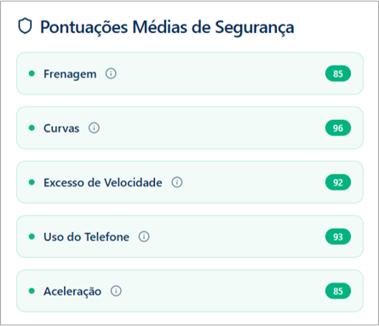Click the green dot before Frenagem
This screenshot has width=379, height=326.
pyautogui.click(x=32, y=74)
